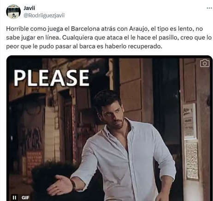This screenshot has height=201, width=213.
Task: Click the tweet text about Araujo
Action: tap(109, 37)
